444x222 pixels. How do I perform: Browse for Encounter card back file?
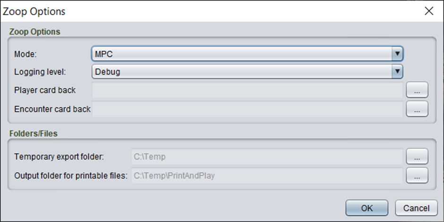point(417,109)
